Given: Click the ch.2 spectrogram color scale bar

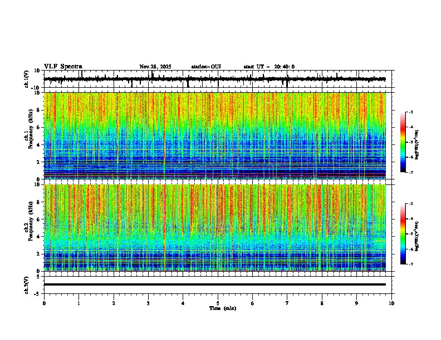Looking at the screenshot, I should point(403,234).
